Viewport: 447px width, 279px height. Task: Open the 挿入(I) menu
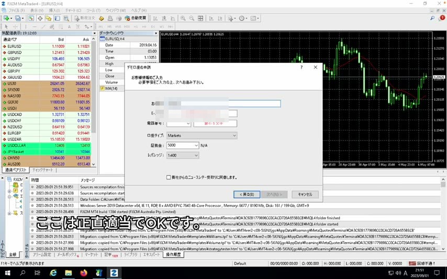54,10
